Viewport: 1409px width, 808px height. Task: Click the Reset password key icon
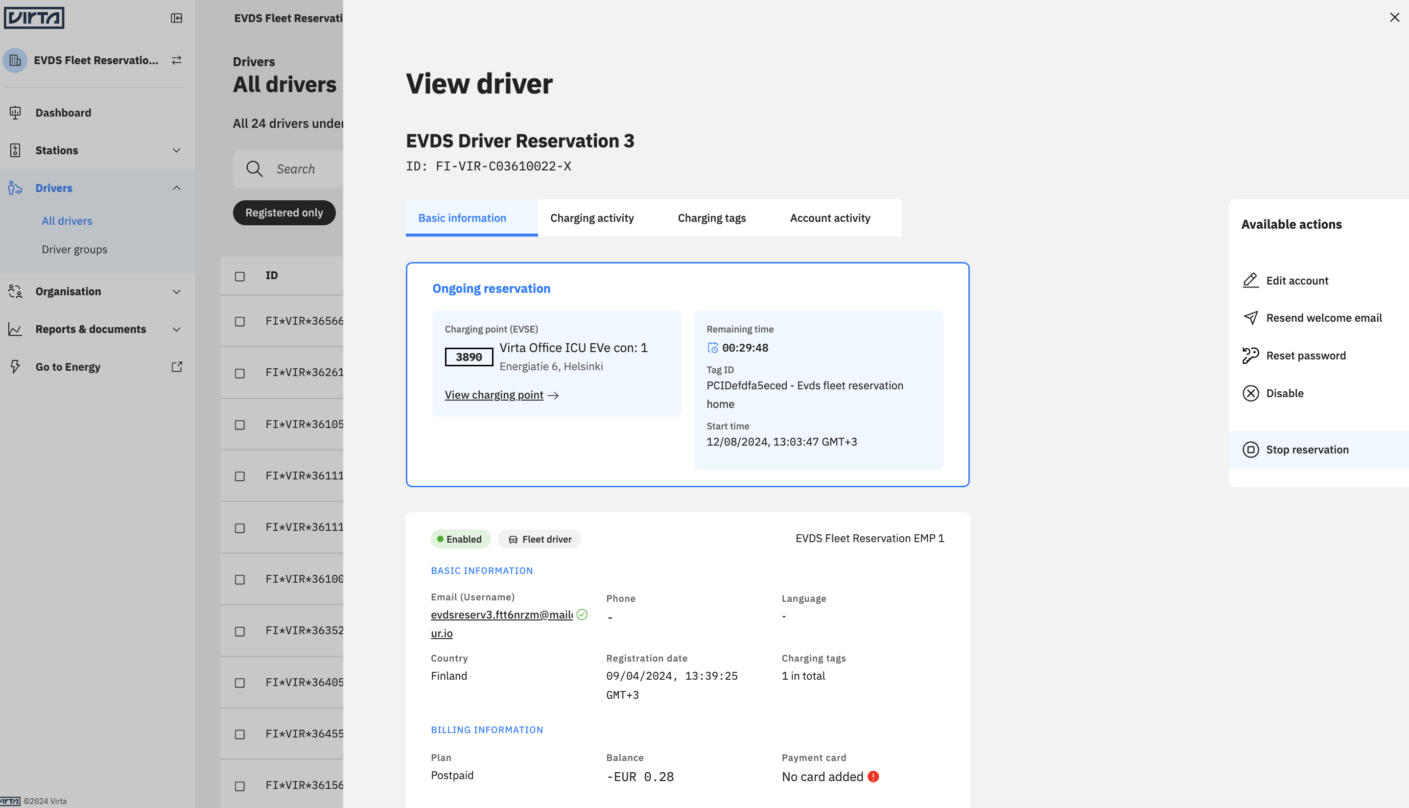coord(1250,356)
